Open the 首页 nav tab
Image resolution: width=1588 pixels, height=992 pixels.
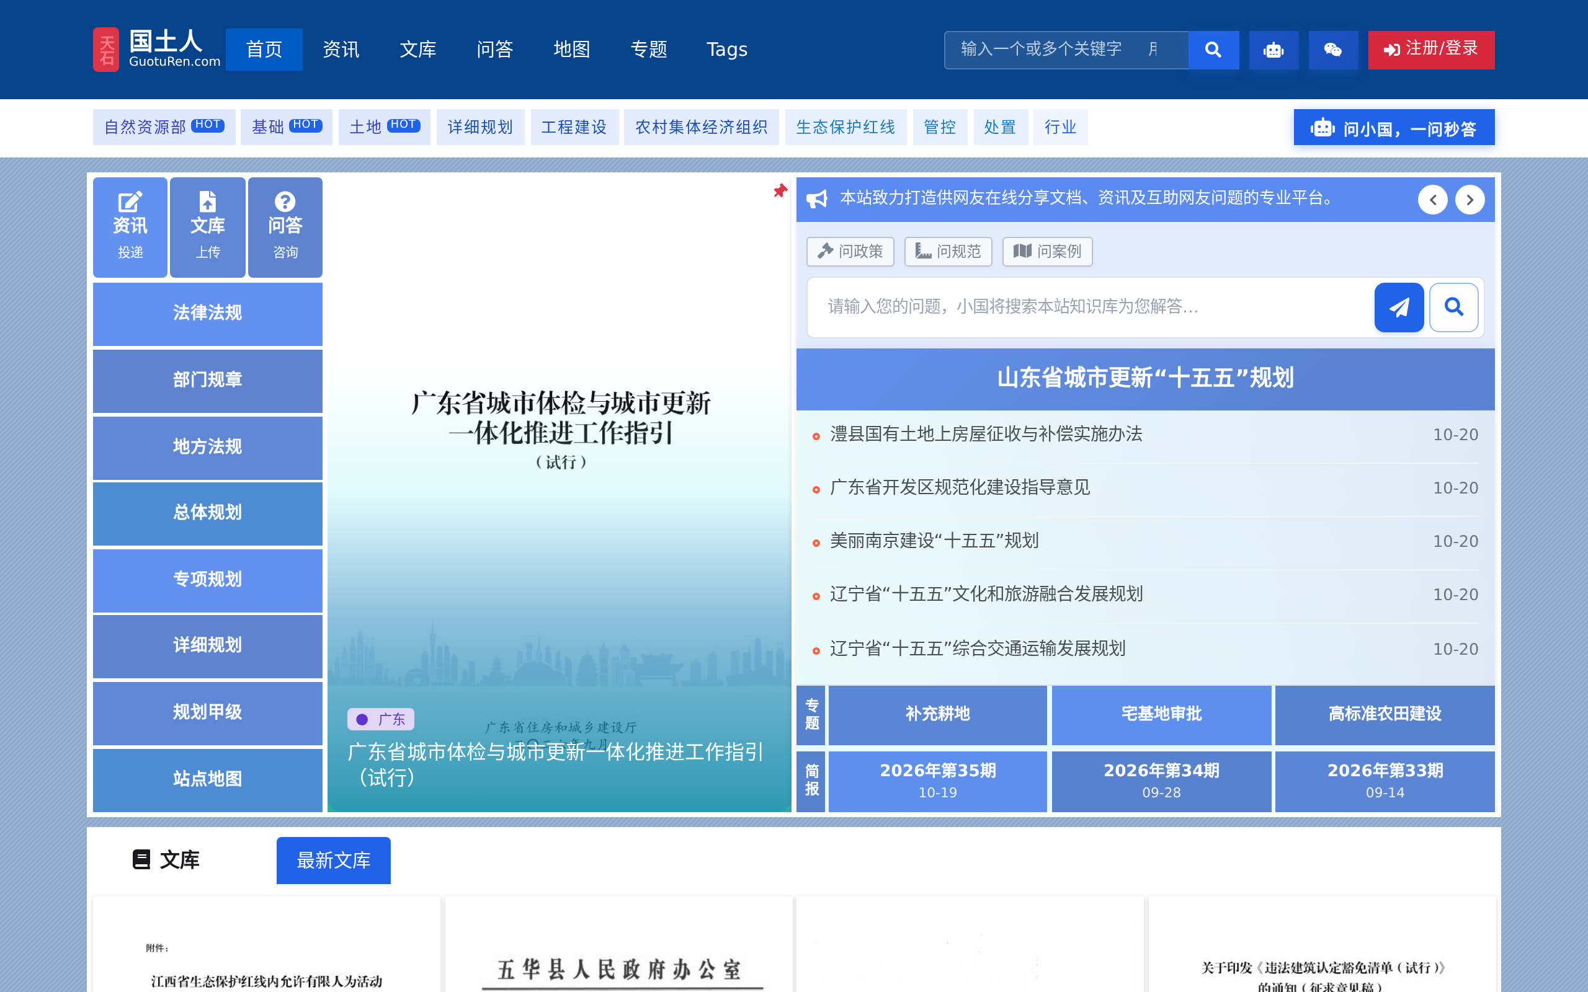pos(264,50)
